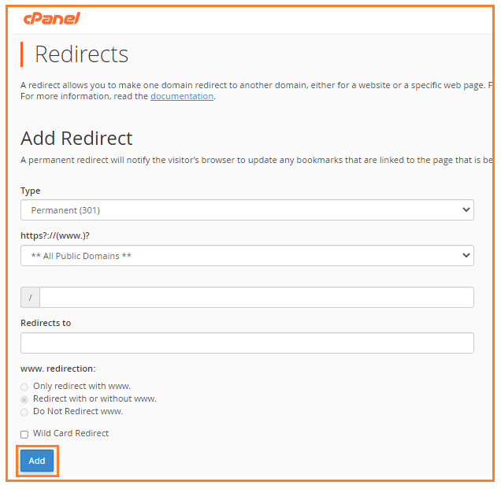
Task: Click the Wild Card Redirect label
Action: click(x=71, y=433)
